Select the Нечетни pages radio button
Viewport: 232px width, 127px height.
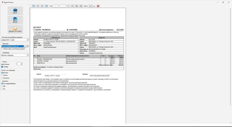click(2, 78)
